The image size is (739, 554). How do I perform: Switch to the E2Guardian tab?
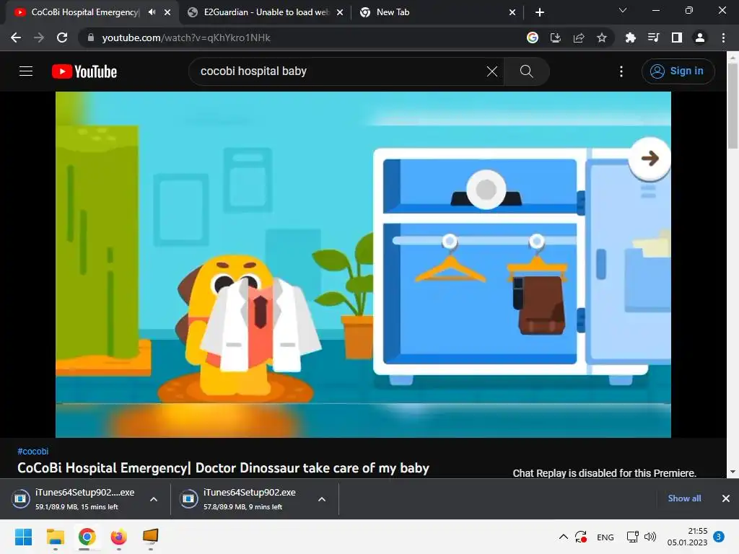tap(266, 12)
